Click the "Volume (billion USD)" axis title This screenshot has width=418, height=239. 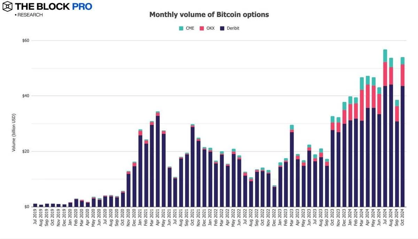14,132
